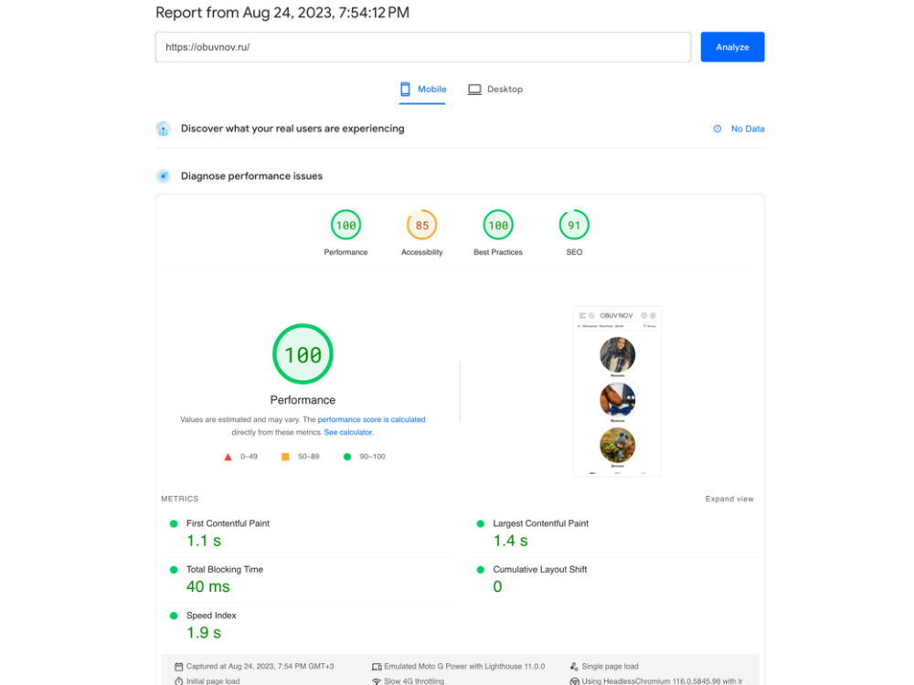The width and height of the screenshot is (914, 685).
Task: Click the 40 ms value
Action: [208, 587]
